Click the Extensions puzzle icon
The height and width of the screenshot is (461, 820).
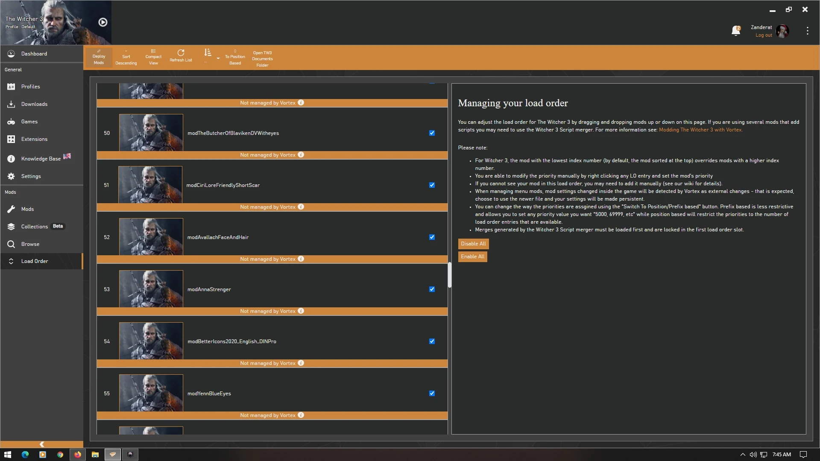click(11, 139)
